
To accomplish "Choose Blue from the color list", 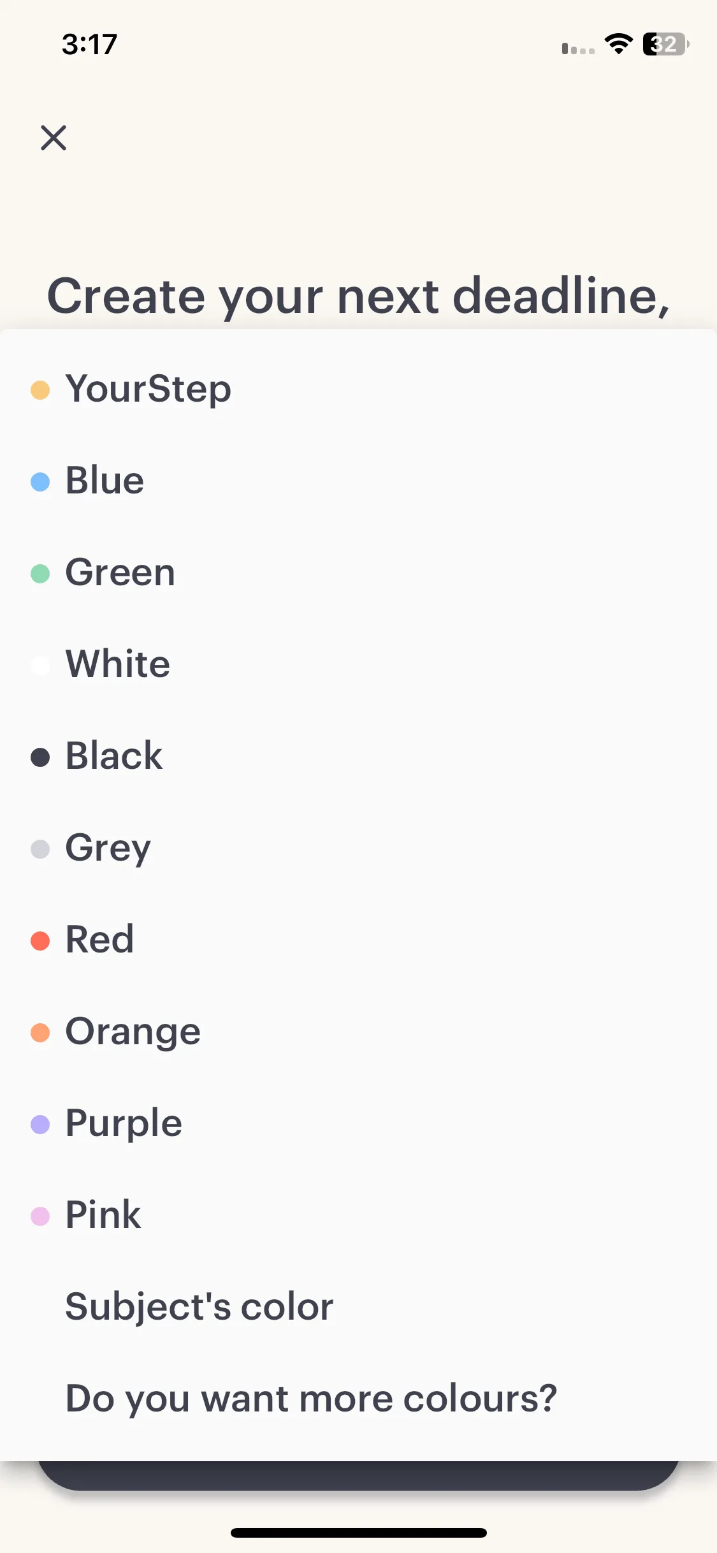I will click(358, 481).
